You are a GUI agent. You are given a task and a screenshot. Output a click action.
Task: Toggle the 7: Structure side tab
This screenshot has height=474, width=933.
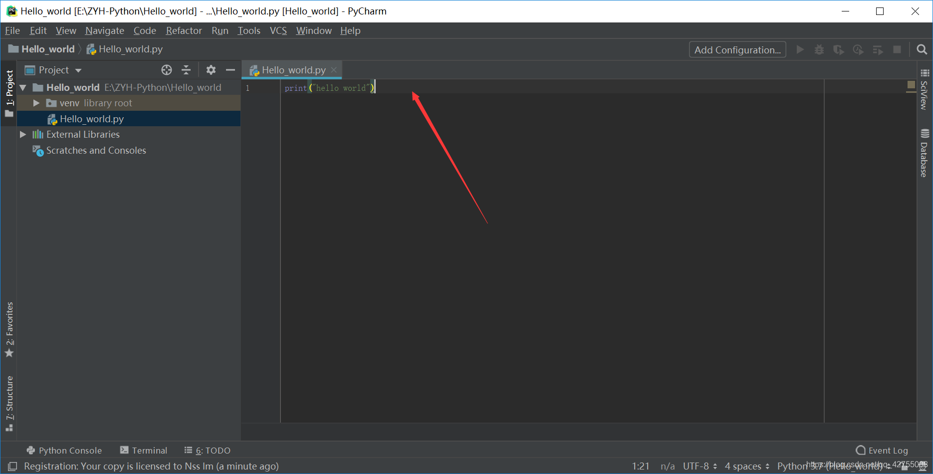click(x=9, y=403)
